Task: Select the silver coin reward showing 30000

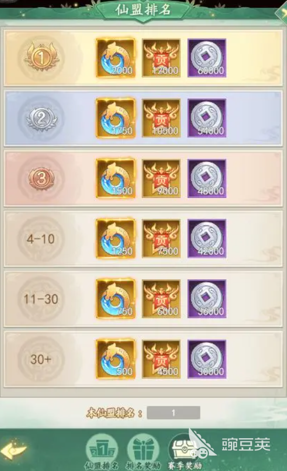Action: click(207, 359)
